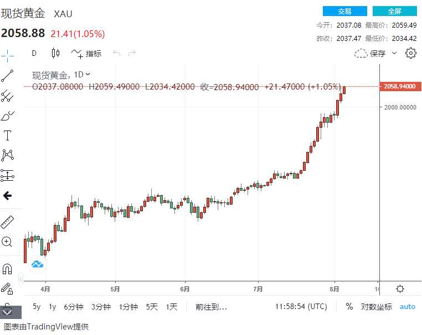Click the blue 交易 trade button
This screenshot has width=422, height=335.
pos(344,11)
